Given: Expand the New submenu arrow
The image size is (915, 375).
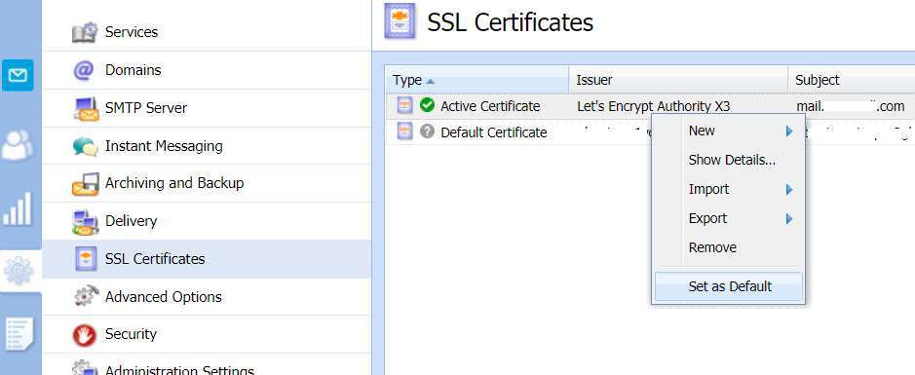Looking at the screenshot, I should pos(789,131).
